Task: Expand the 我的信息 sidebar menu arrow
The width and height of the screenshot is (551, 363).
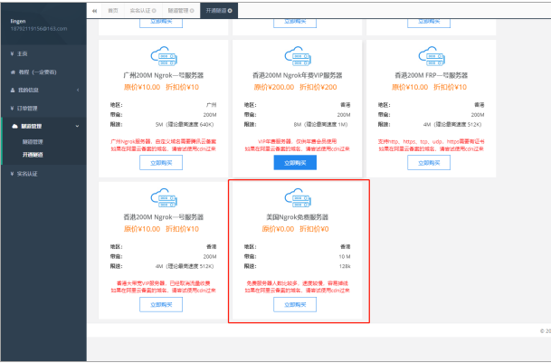Action: 78,90
